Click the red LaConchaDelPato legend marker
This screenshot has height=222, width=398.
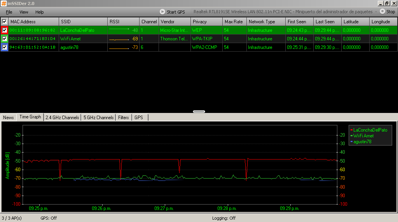(x=351, y=130)
